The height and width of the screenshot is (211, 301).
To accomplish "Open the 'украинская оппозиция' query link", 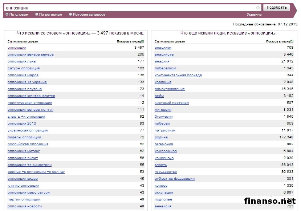I will point(28,130).
